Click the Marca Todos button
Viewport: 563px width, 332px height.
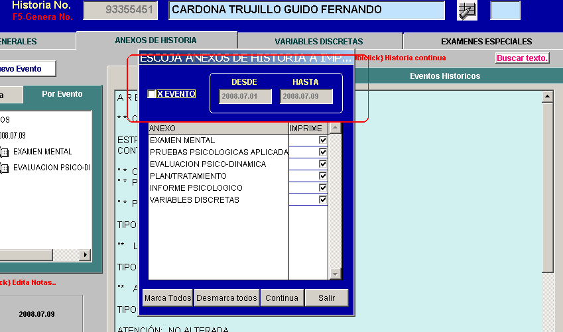[x=168, y=298]
